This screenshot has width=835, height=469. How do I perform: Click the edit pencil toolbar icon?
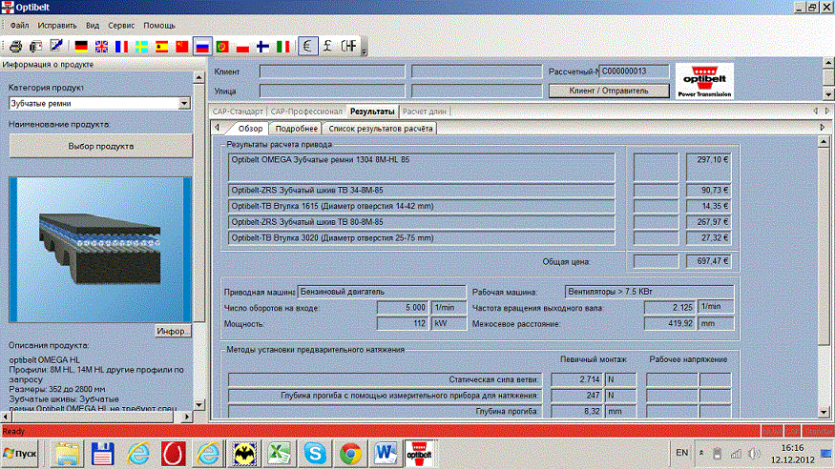tap(56, 47)
